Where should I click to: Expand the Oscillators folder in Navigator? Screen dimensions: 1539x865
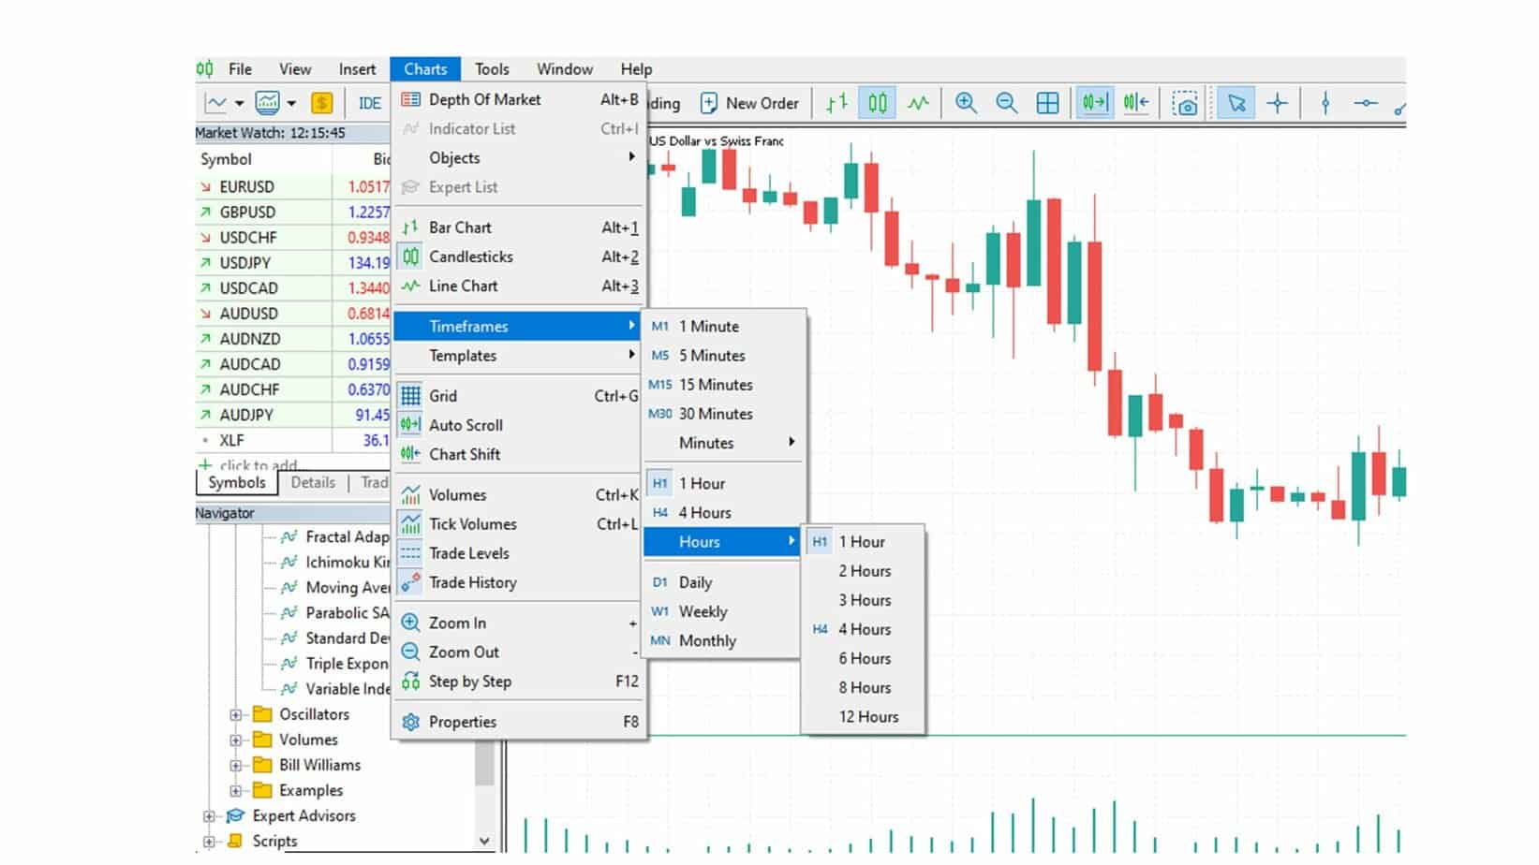coord(236,714)
